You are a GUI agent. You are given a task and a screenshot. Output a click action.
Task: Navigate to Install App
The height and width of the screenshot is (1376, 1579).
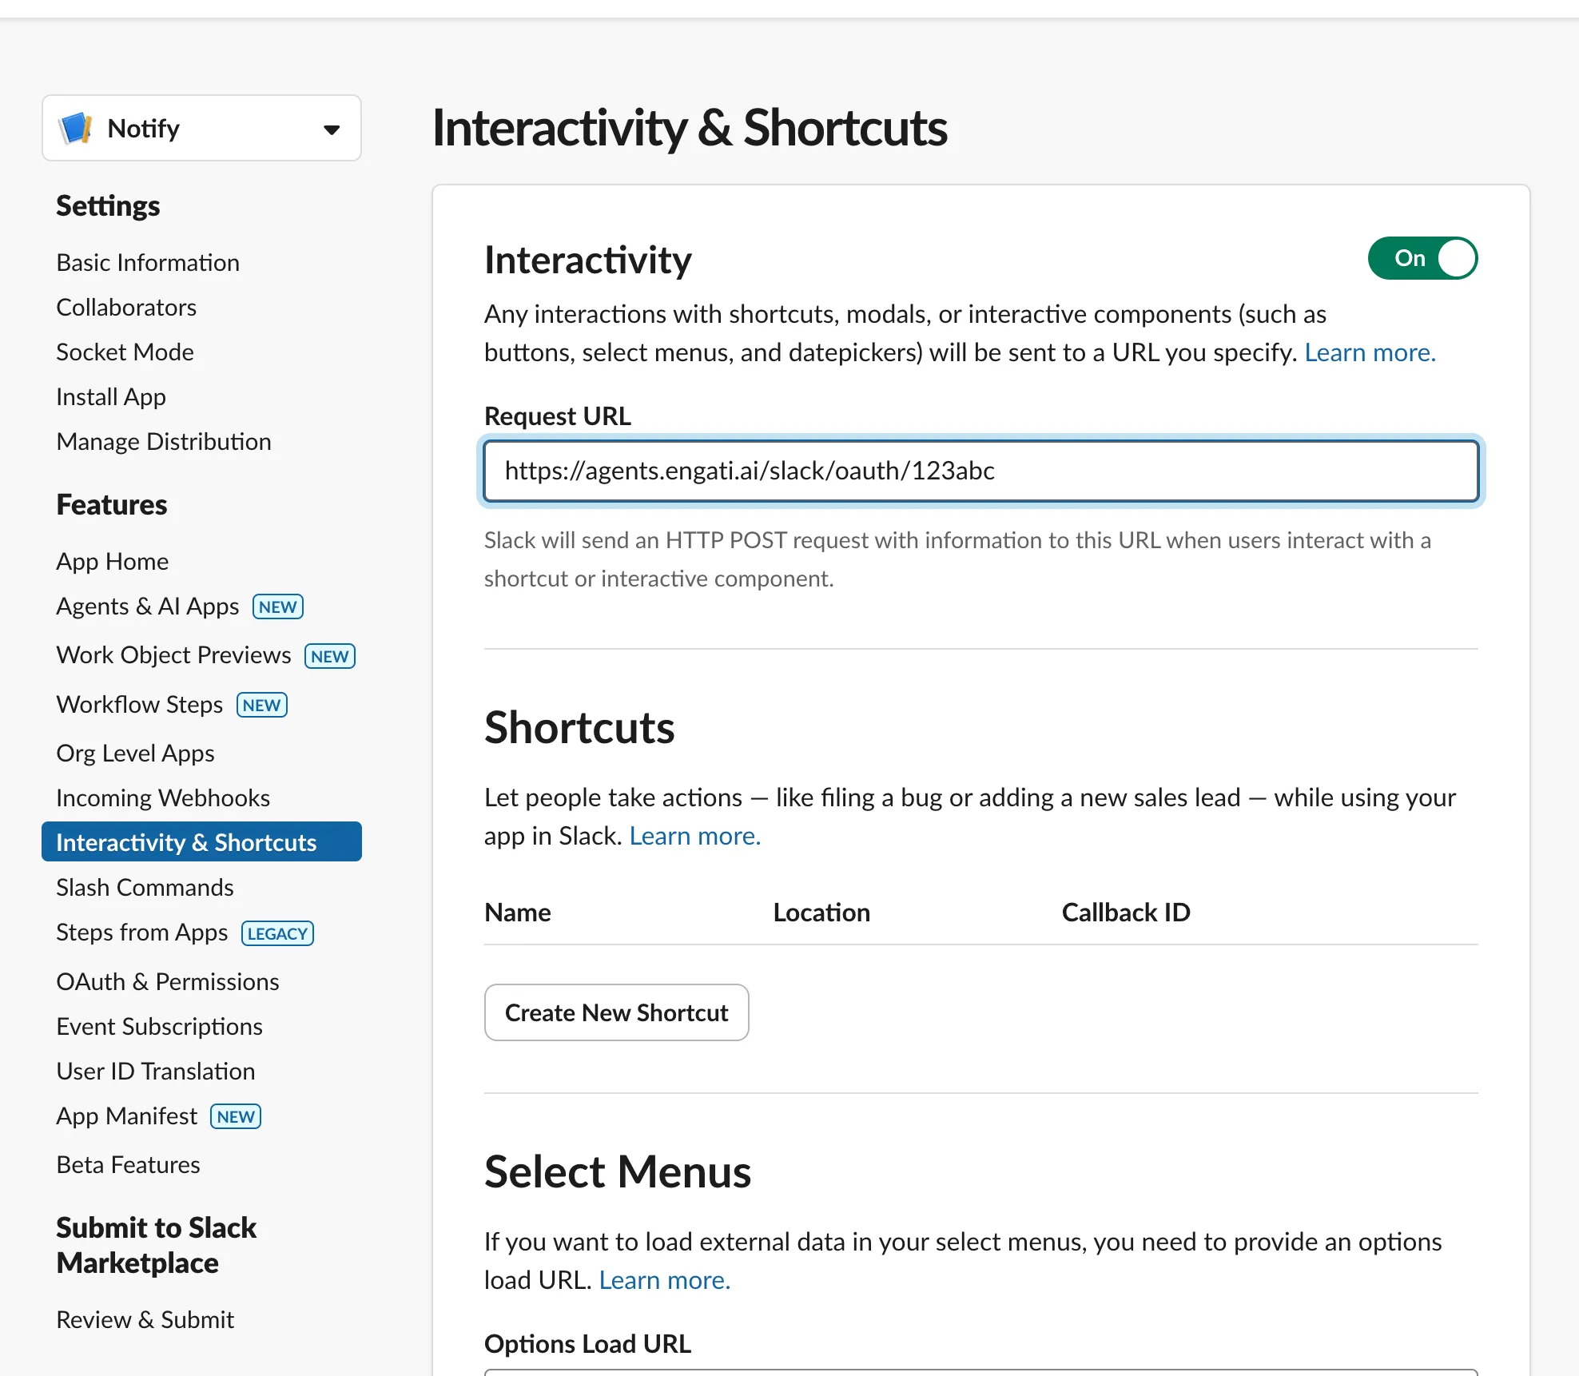pyautogui.click(x=111, y=396)
